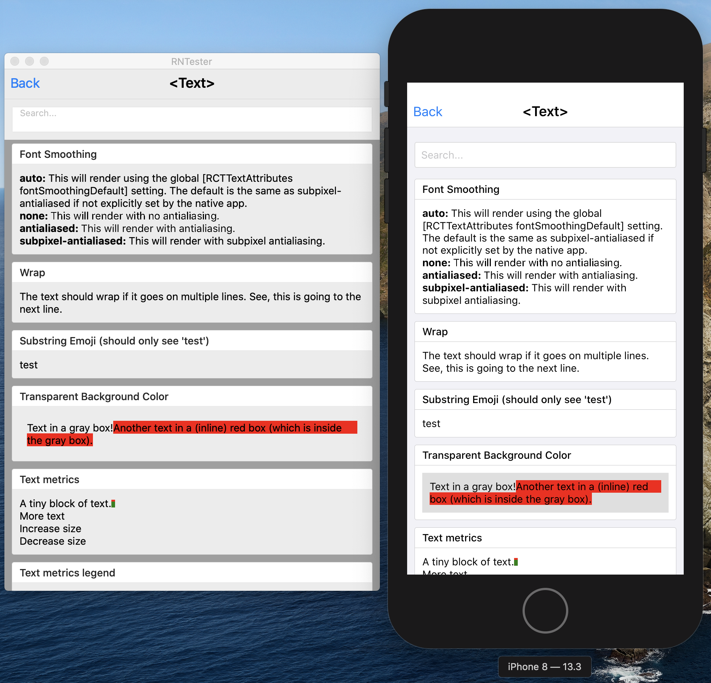
Task: Click the red close window button
Action: [15, 61]
